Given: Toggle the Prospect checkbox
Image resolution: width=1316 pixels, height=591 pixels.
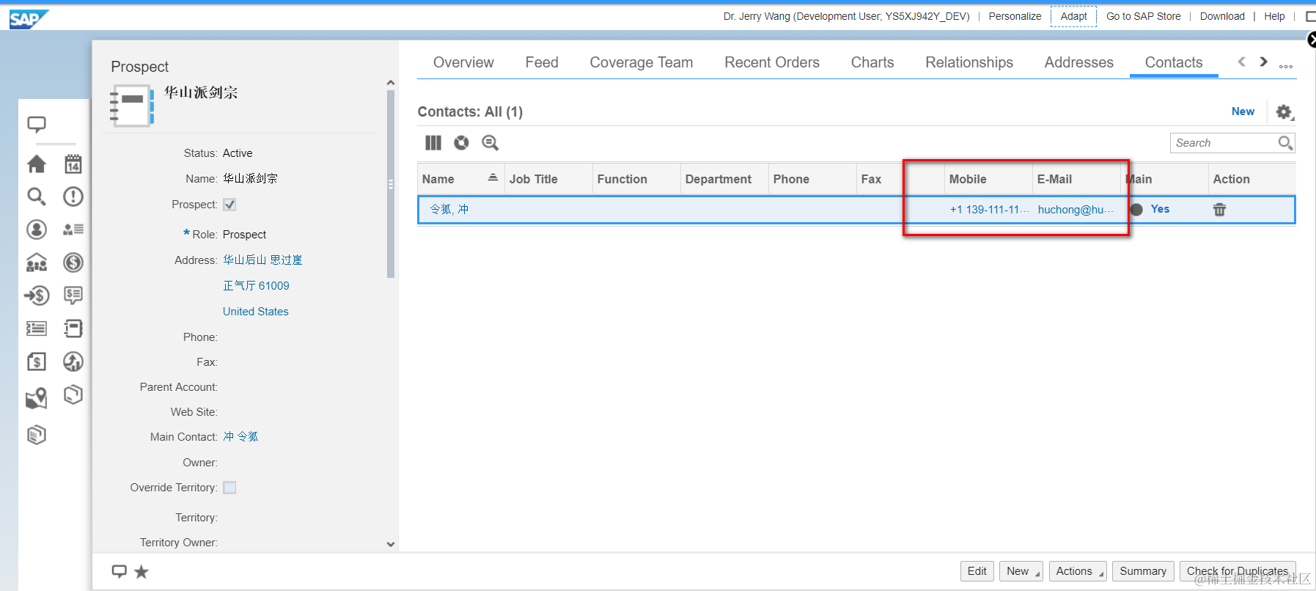Looking at the screenshot, I should 229,205.
